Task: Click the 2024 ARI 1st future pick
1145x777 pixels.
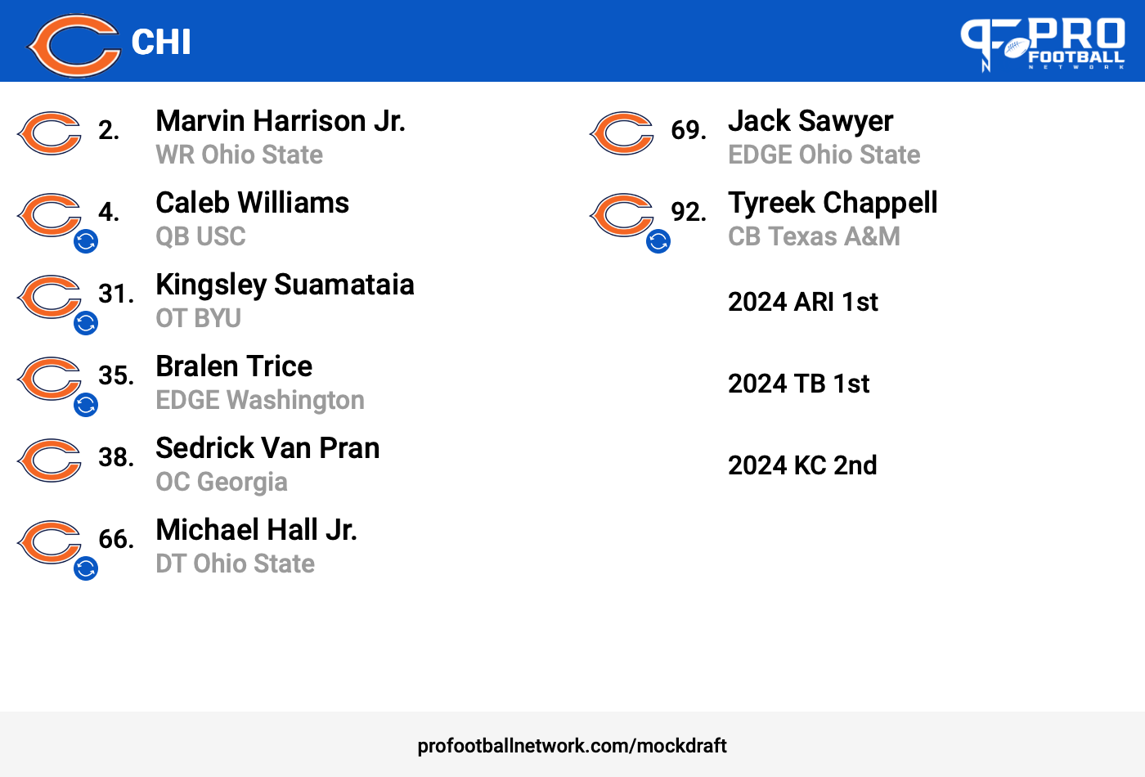Action: click(x=803, y=302)
